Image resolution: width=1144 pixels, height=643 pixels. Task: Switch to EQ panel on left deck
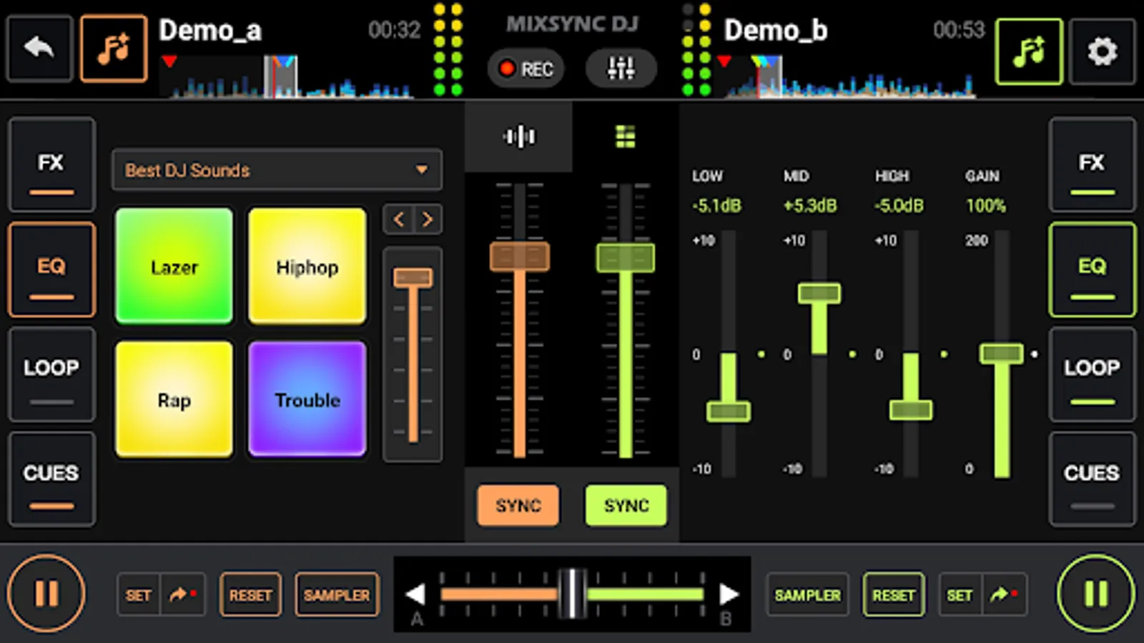(x=51, y=269)
